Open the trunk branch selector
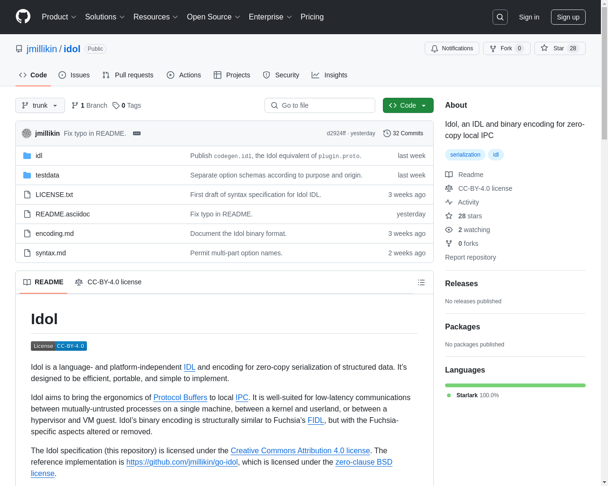Viewport: 608px width, 486px height. pyautogui.click(x=40, y=105)
